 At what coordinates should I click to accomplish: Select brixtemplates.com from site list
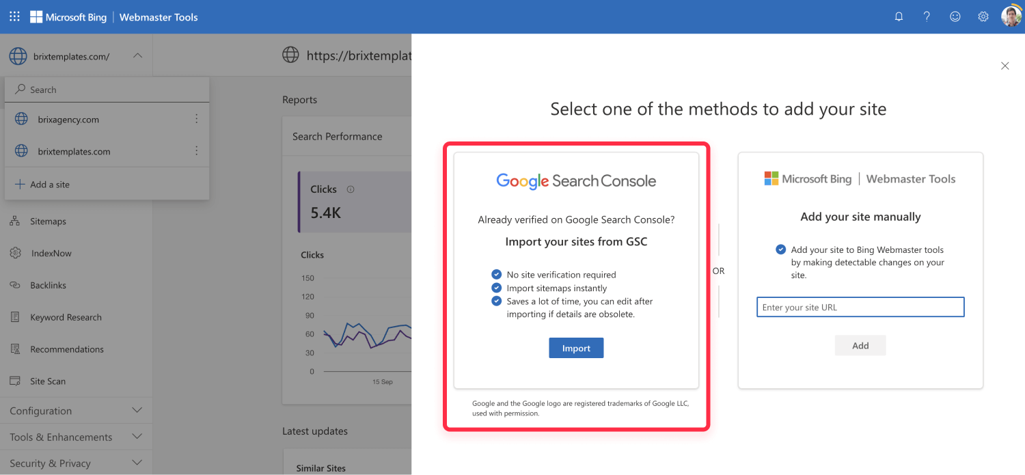pyautogui.click(x=74, y=152)
